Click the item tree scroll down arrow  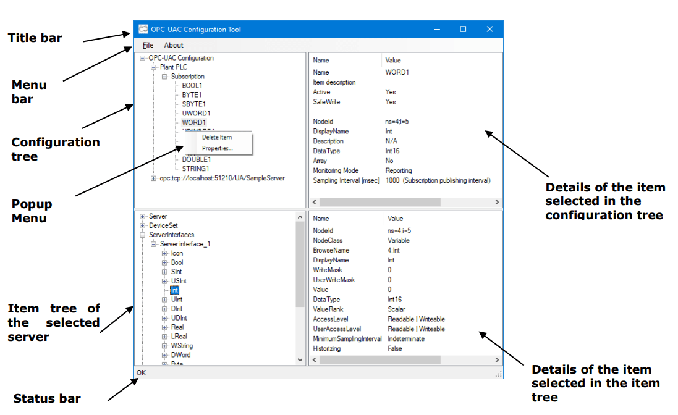click(300, 359)
